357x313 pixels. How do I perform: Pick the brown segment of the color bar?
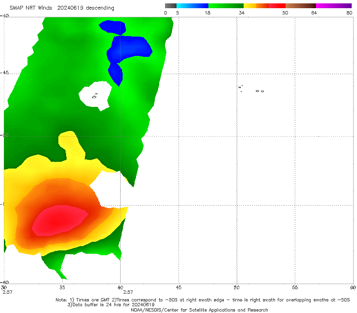click(x=301, y=6)
